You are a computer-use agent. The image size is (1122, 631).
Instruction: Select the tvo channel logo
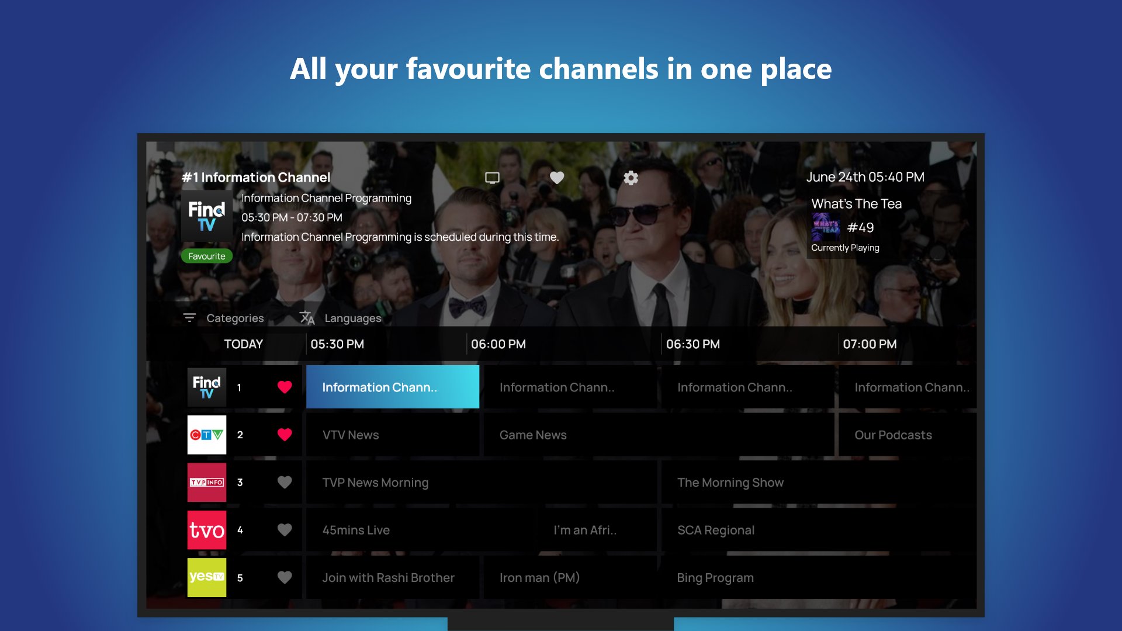(206, 530)
